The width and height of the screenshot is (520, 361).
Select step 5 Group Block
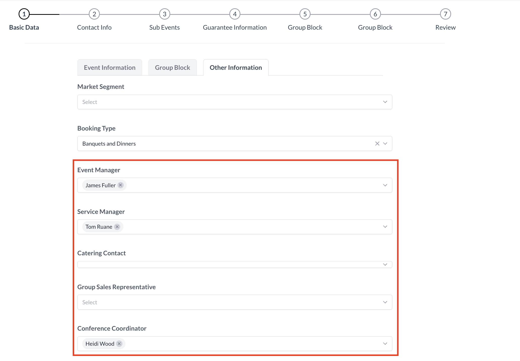[305, 14]
